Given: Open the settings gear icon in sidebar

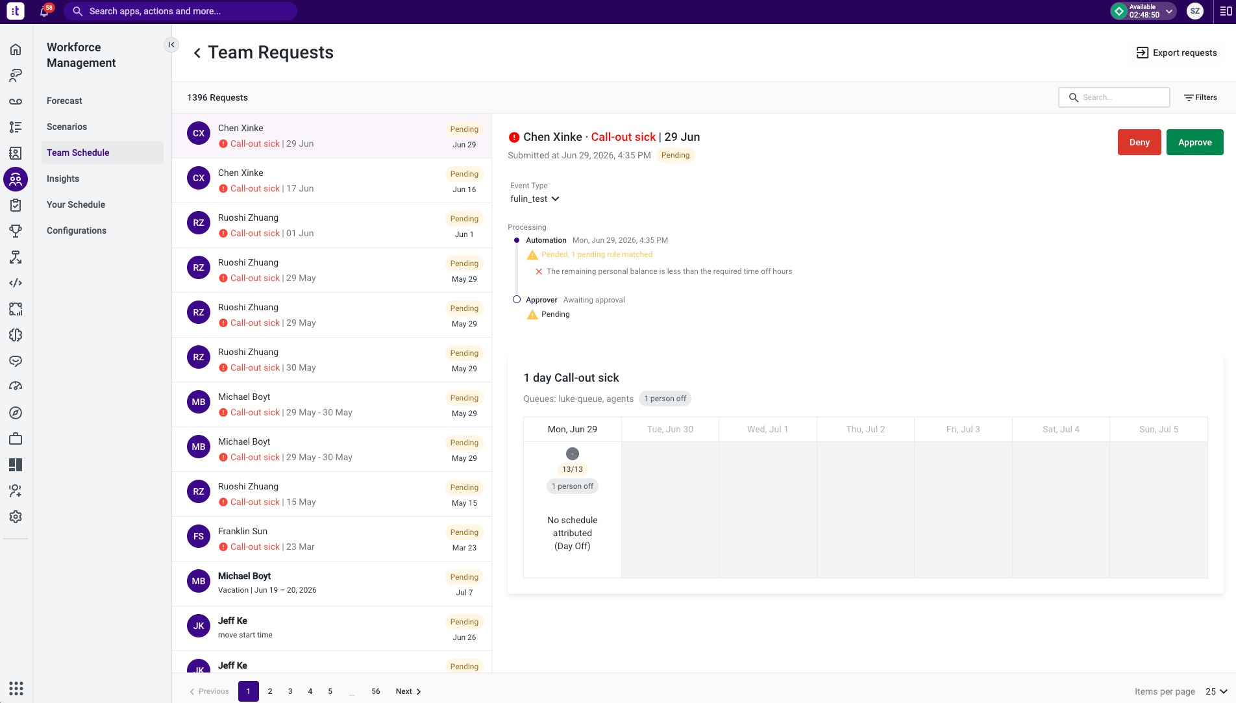Looking at the screenshot, I should (16, 517).
